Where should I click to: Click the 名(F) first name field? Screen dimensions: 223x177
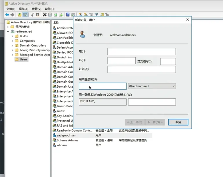tap(121, 60)
